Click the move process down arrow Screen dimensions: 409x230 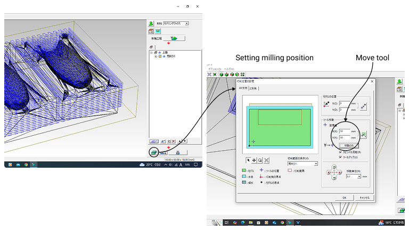[185, 141]
